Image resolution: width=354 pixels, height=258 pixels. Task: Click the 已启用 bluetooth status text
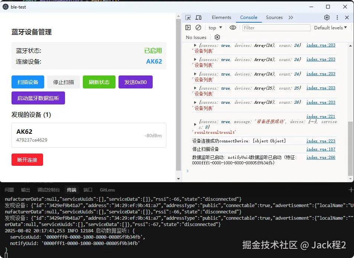[x=153, y=51]
